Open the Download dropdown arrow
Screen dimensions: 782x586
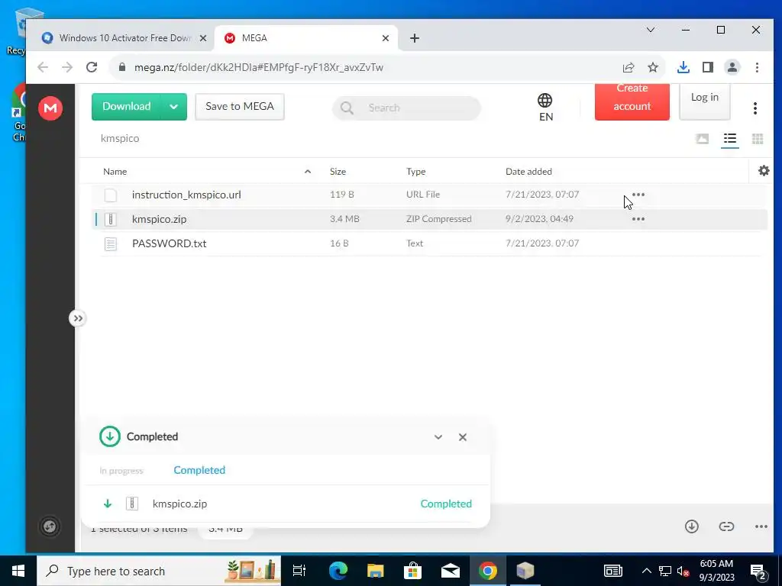(x=173, y=107)
